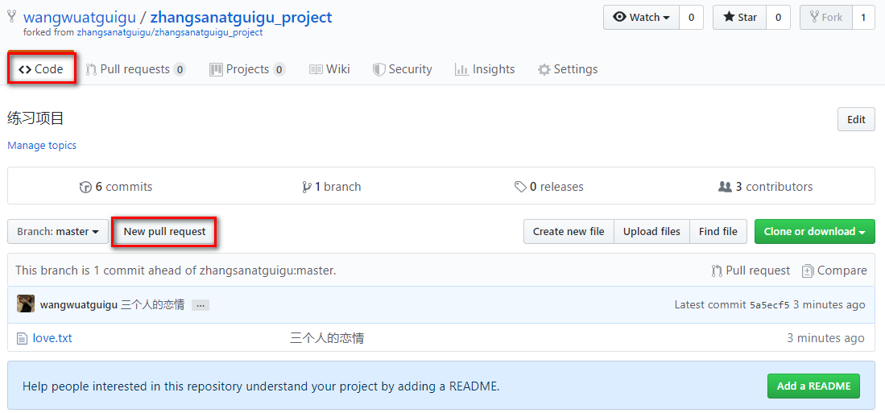The height and width of the screenshot is (413, 885).
Task: Click the commits clock icon
Action: (x=85, y=187)
